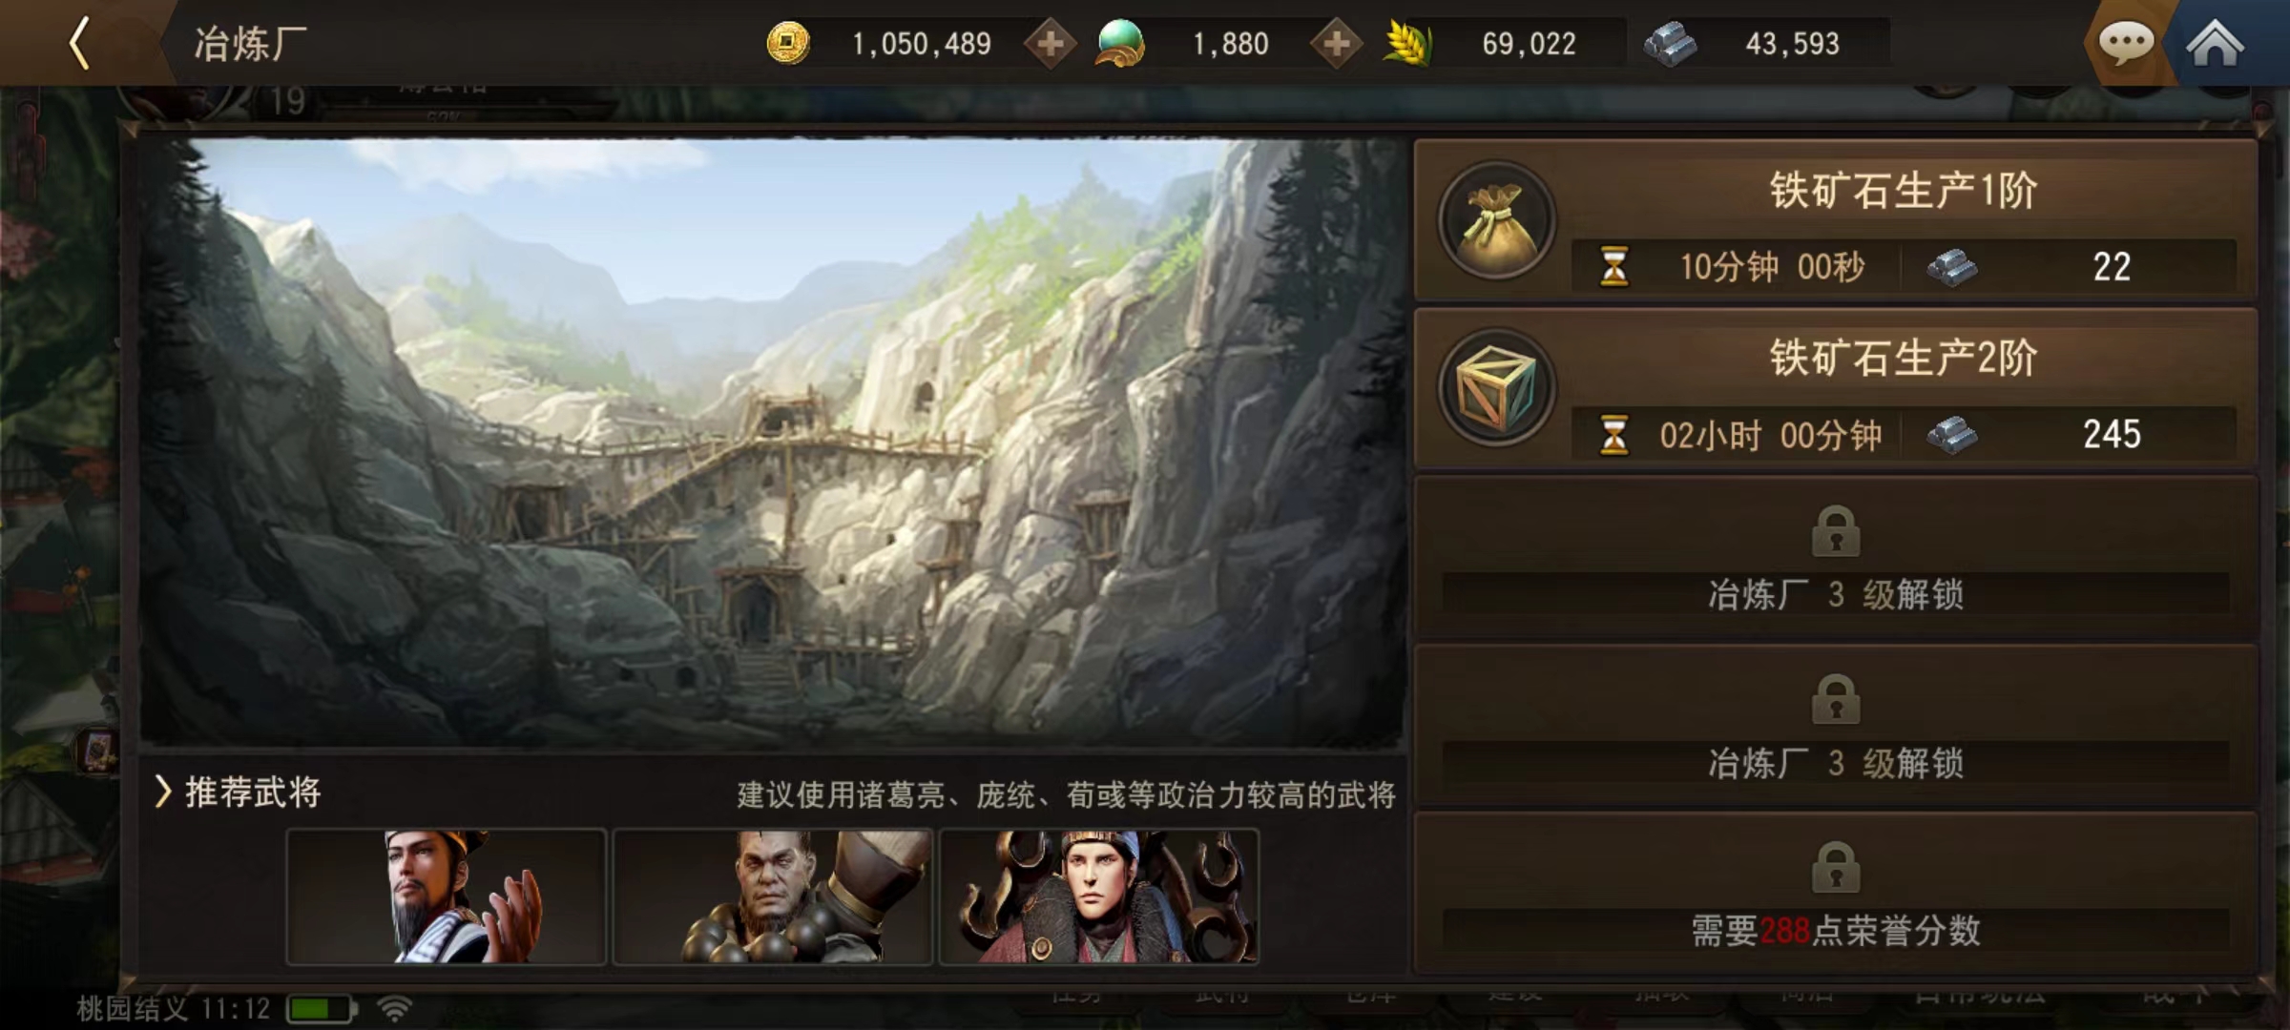Select the bald general with prayer beads
The height and width of the screenshot is (1030, 2290).
[x=773, y=896]
